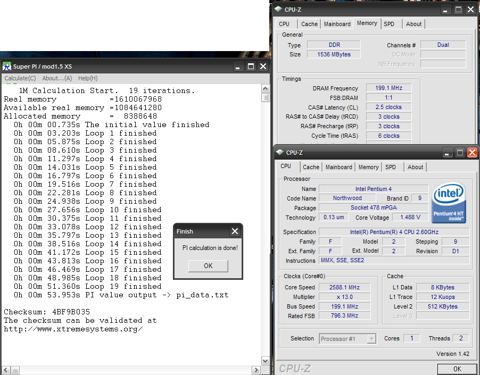Click the Code Name field Northwood

pos(347,198)
